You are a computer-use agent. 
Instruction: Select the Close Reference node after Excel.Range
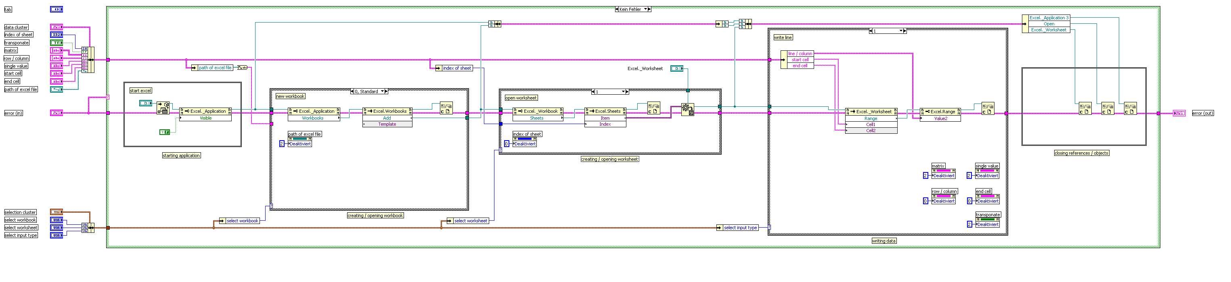pyautogui.click(x=988, y=109)
